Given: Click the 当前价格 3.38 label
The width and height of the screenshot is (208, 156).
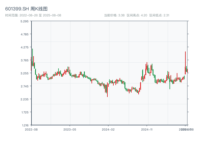Looking at the screenshot, I should click(x=114, y=15).
